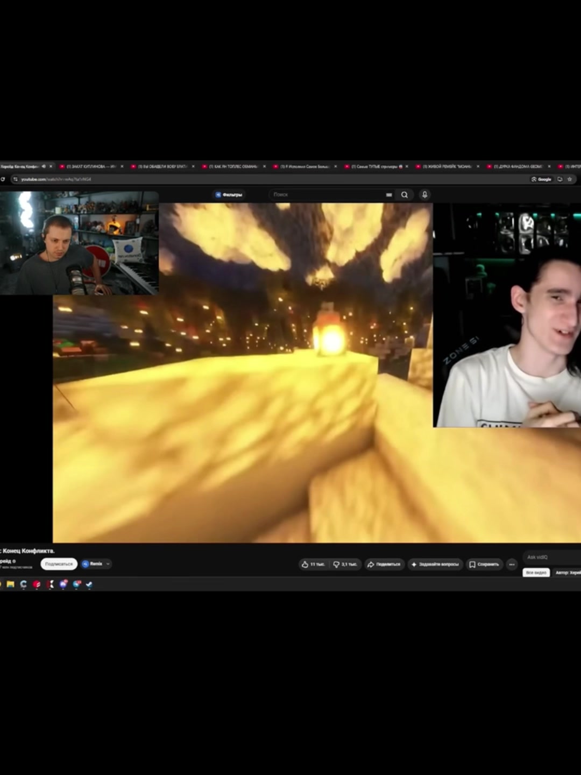Click the Поделиться share button

pos(384,564)
